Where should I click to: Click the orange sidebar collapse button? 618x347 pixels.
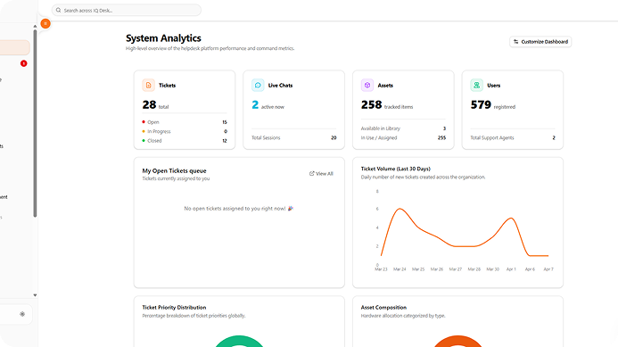tap(45, 24)
